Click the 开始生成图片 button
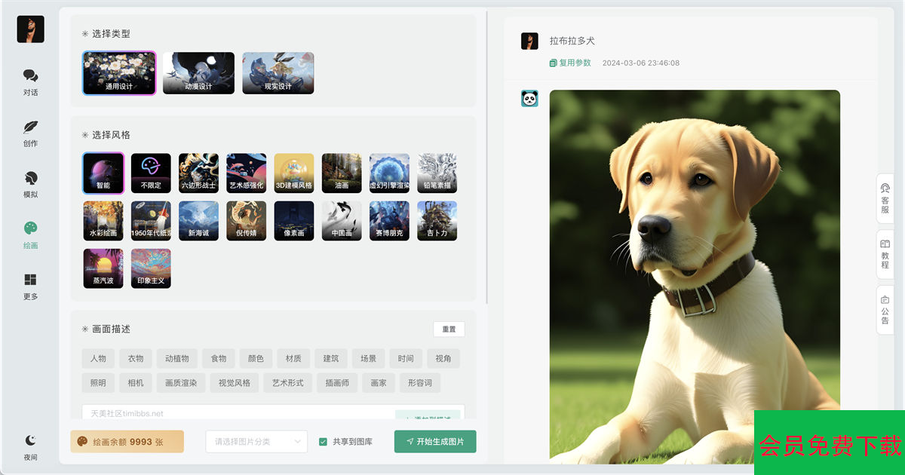 pyautogui.click(x=435, y=442)
